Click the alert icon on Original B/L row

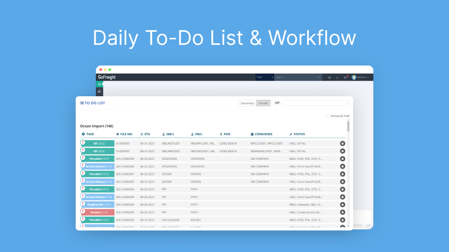point(83,204)
